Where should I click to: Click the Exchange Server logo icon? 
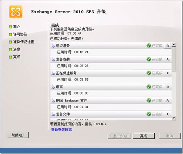(16, 12)
